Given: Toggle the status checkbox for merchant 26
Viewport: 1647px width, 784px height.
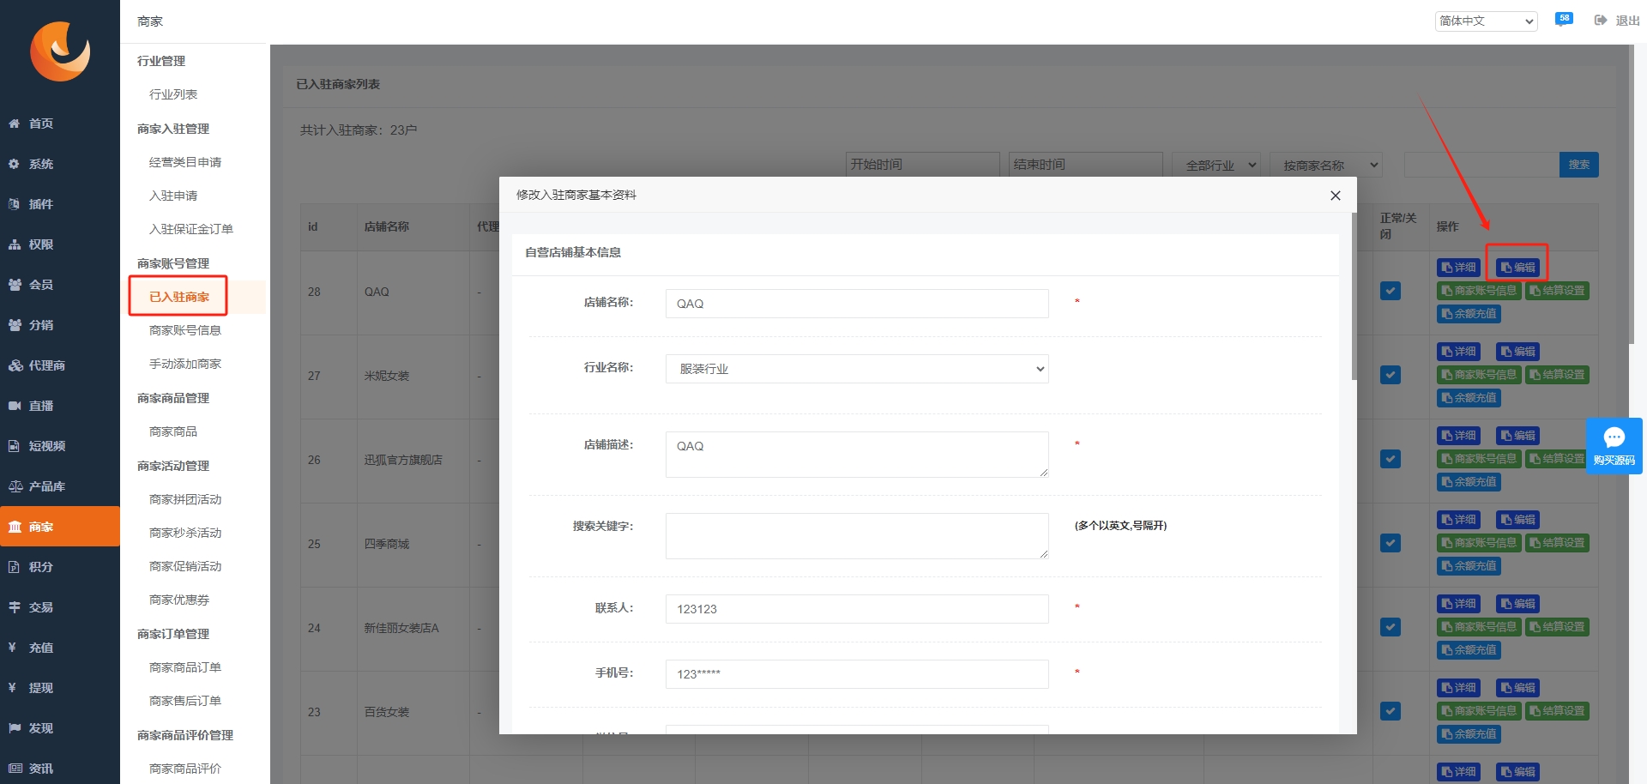Looking at the screenshot, I should pyautogui.click(x=1391, y=459).
